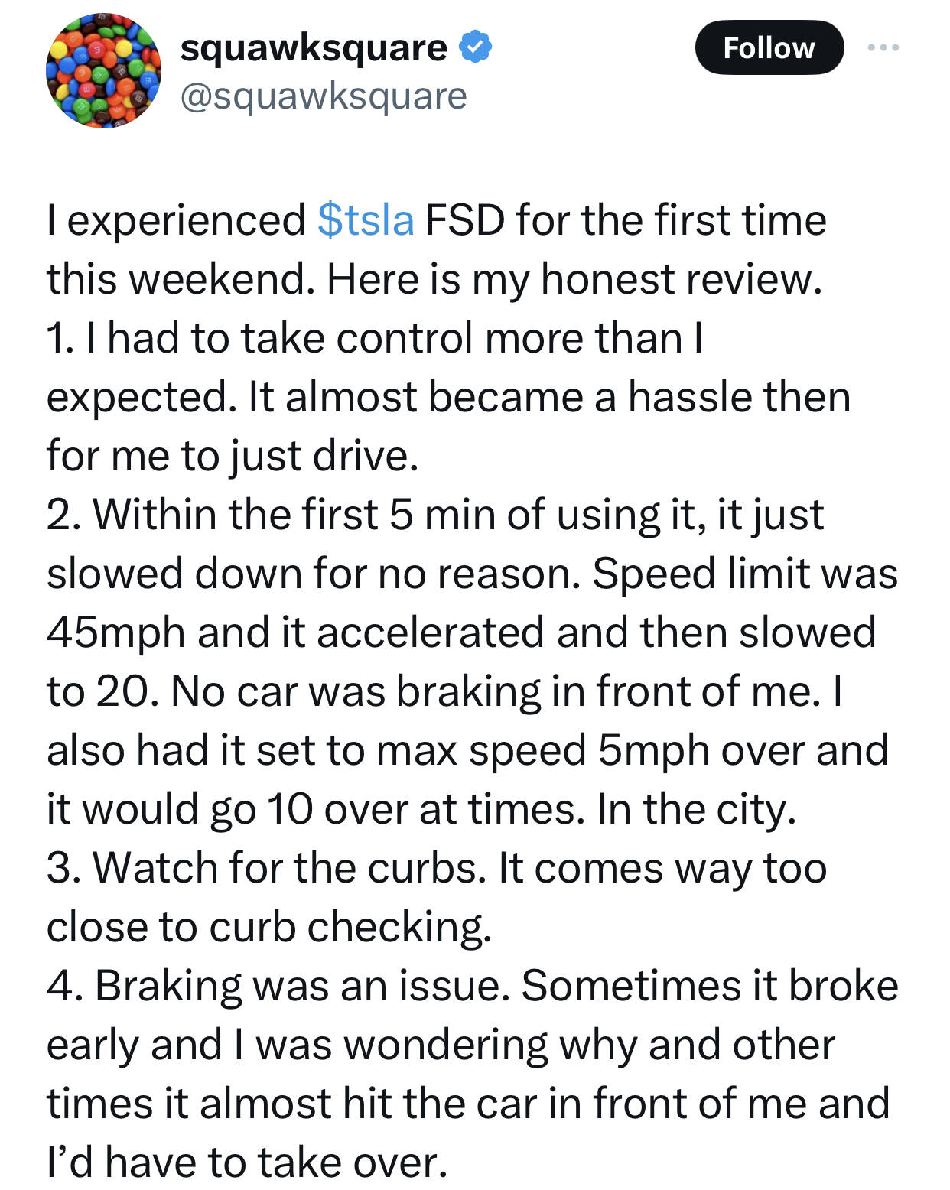Open the $tsla cashtag link
The width and height of the screenshot is (950, 1190).
[366, 220]
